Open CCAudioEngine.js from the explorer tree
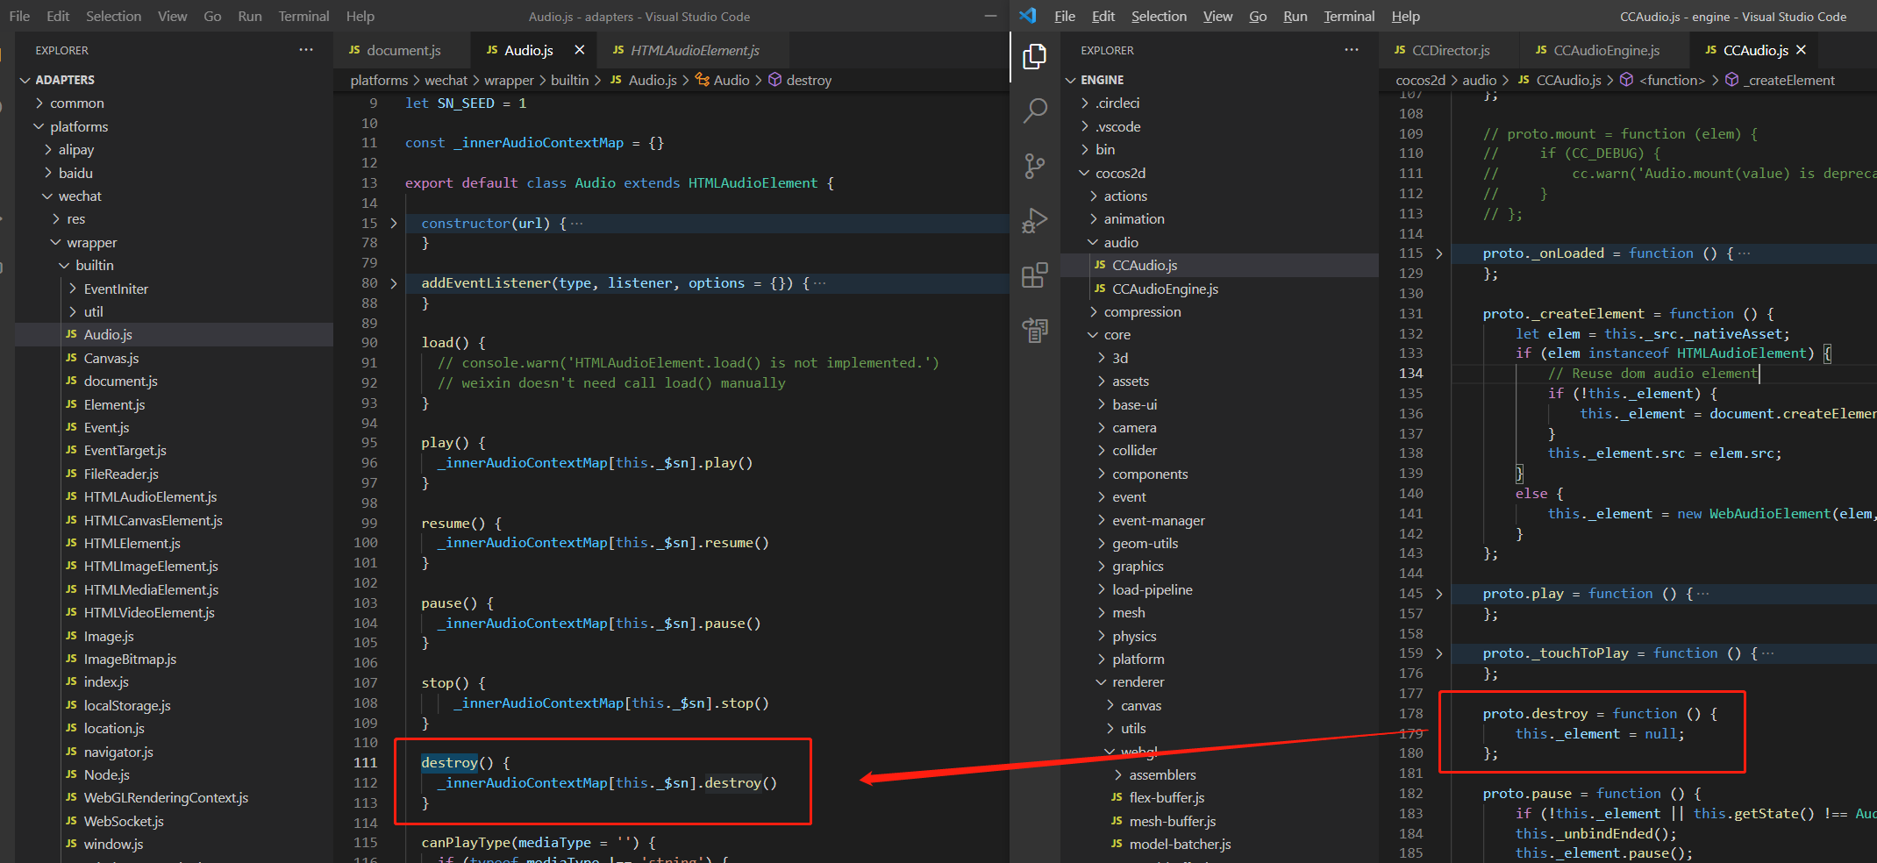The image size is (1877, 863). pos(1164,289)
